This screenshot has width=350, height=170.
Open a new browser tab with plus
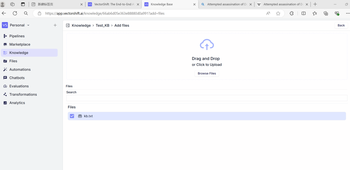tap(315, 4)
